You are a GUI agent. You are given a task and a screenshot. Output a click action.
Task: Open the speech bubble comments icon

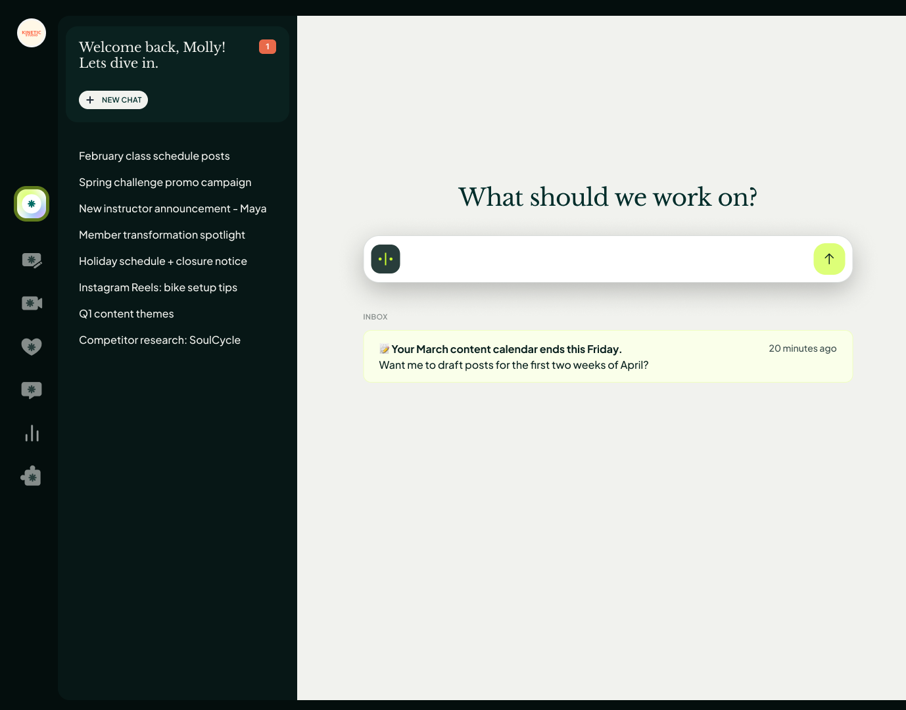pos(32,390)
